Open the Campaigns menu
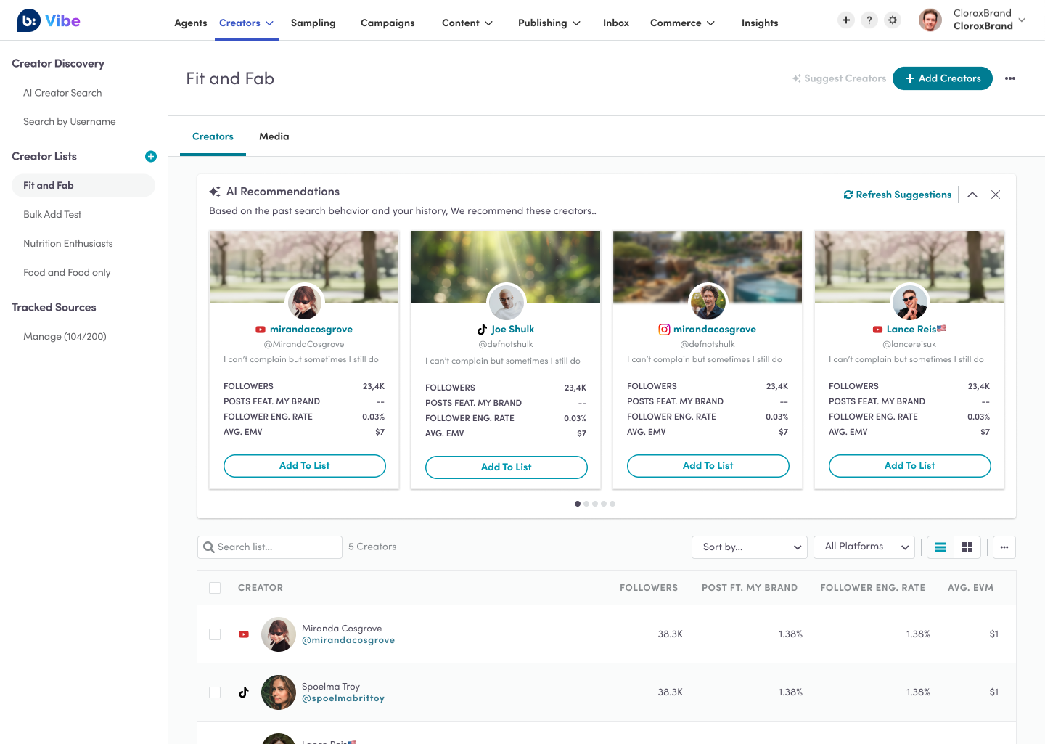The image size is (1045, 744). tap(388, 23)
